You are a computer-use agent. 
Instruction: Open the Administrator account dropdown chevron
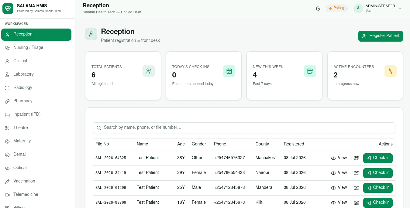point(400,9)
